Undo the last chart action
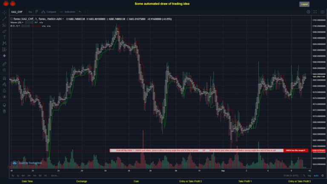The height and width of the screenshot is (184, 327). (x=80, y=11)
